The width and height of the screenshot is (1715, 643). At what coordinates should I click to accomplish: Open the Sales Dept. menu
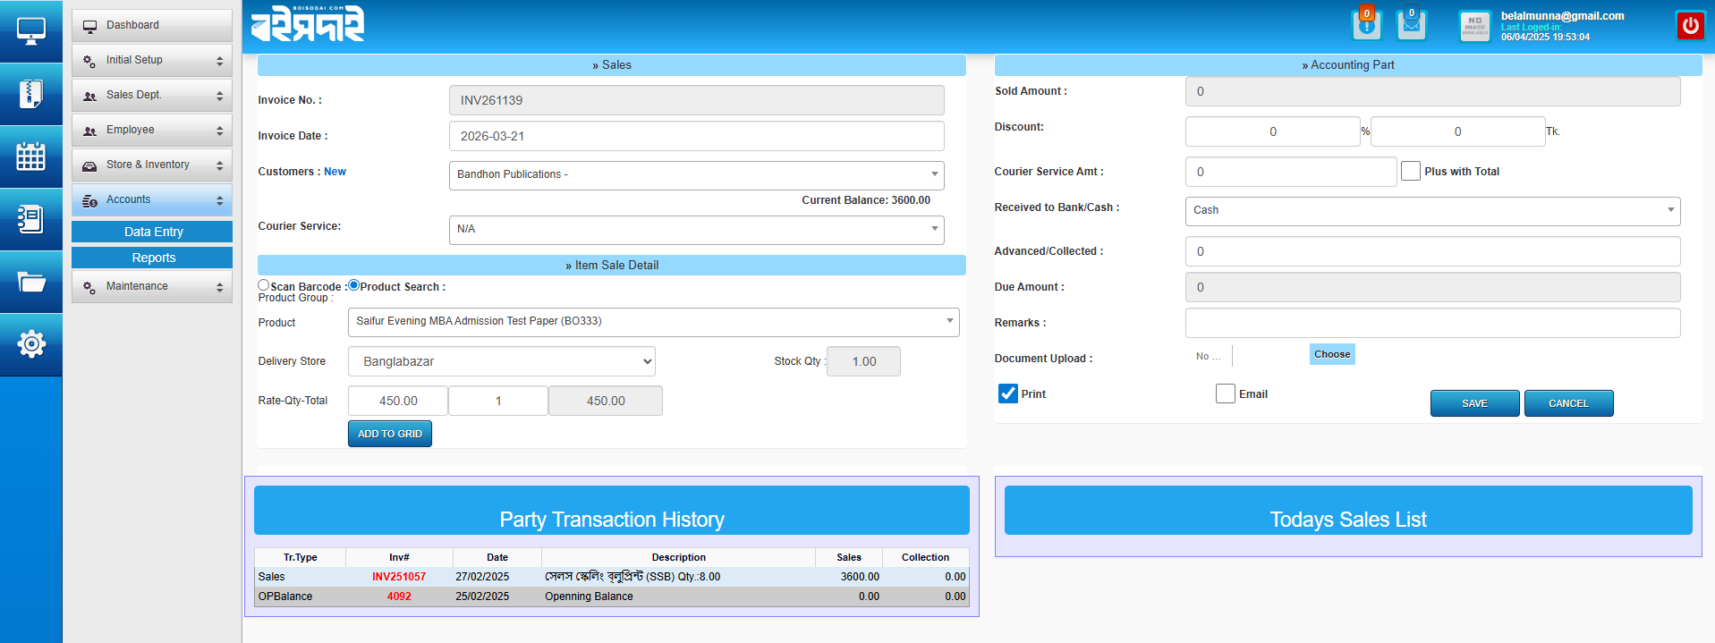click(151, 95)
